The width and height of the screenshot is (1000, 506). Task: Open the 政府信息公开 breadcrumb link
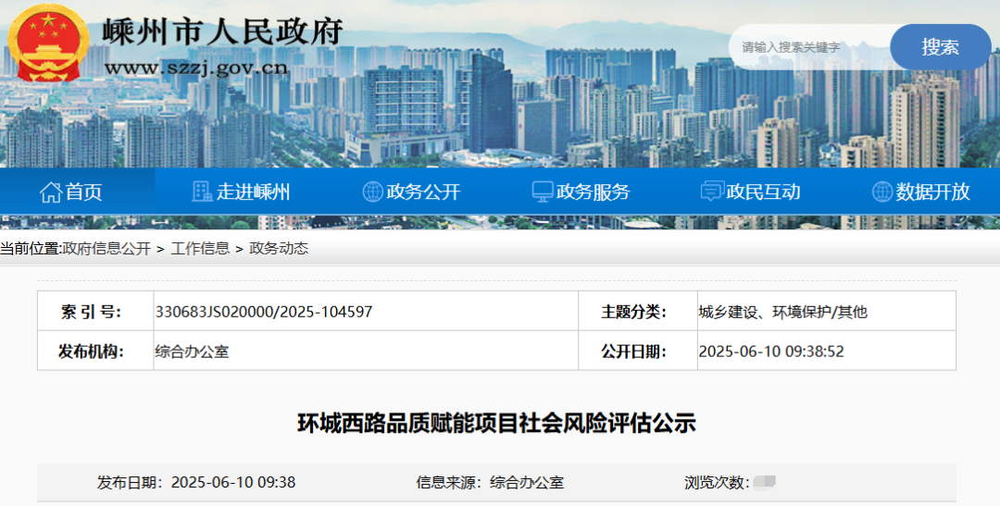106,248
